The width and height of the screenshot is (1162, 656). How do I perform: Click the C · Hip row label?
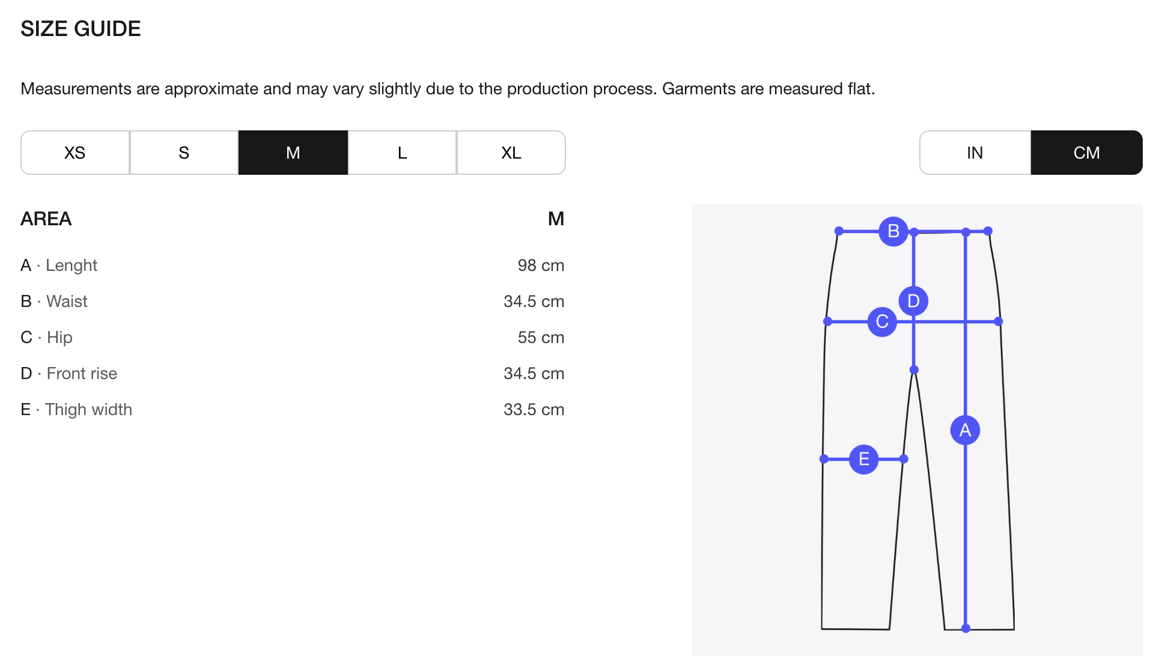[x=47, y=338]
